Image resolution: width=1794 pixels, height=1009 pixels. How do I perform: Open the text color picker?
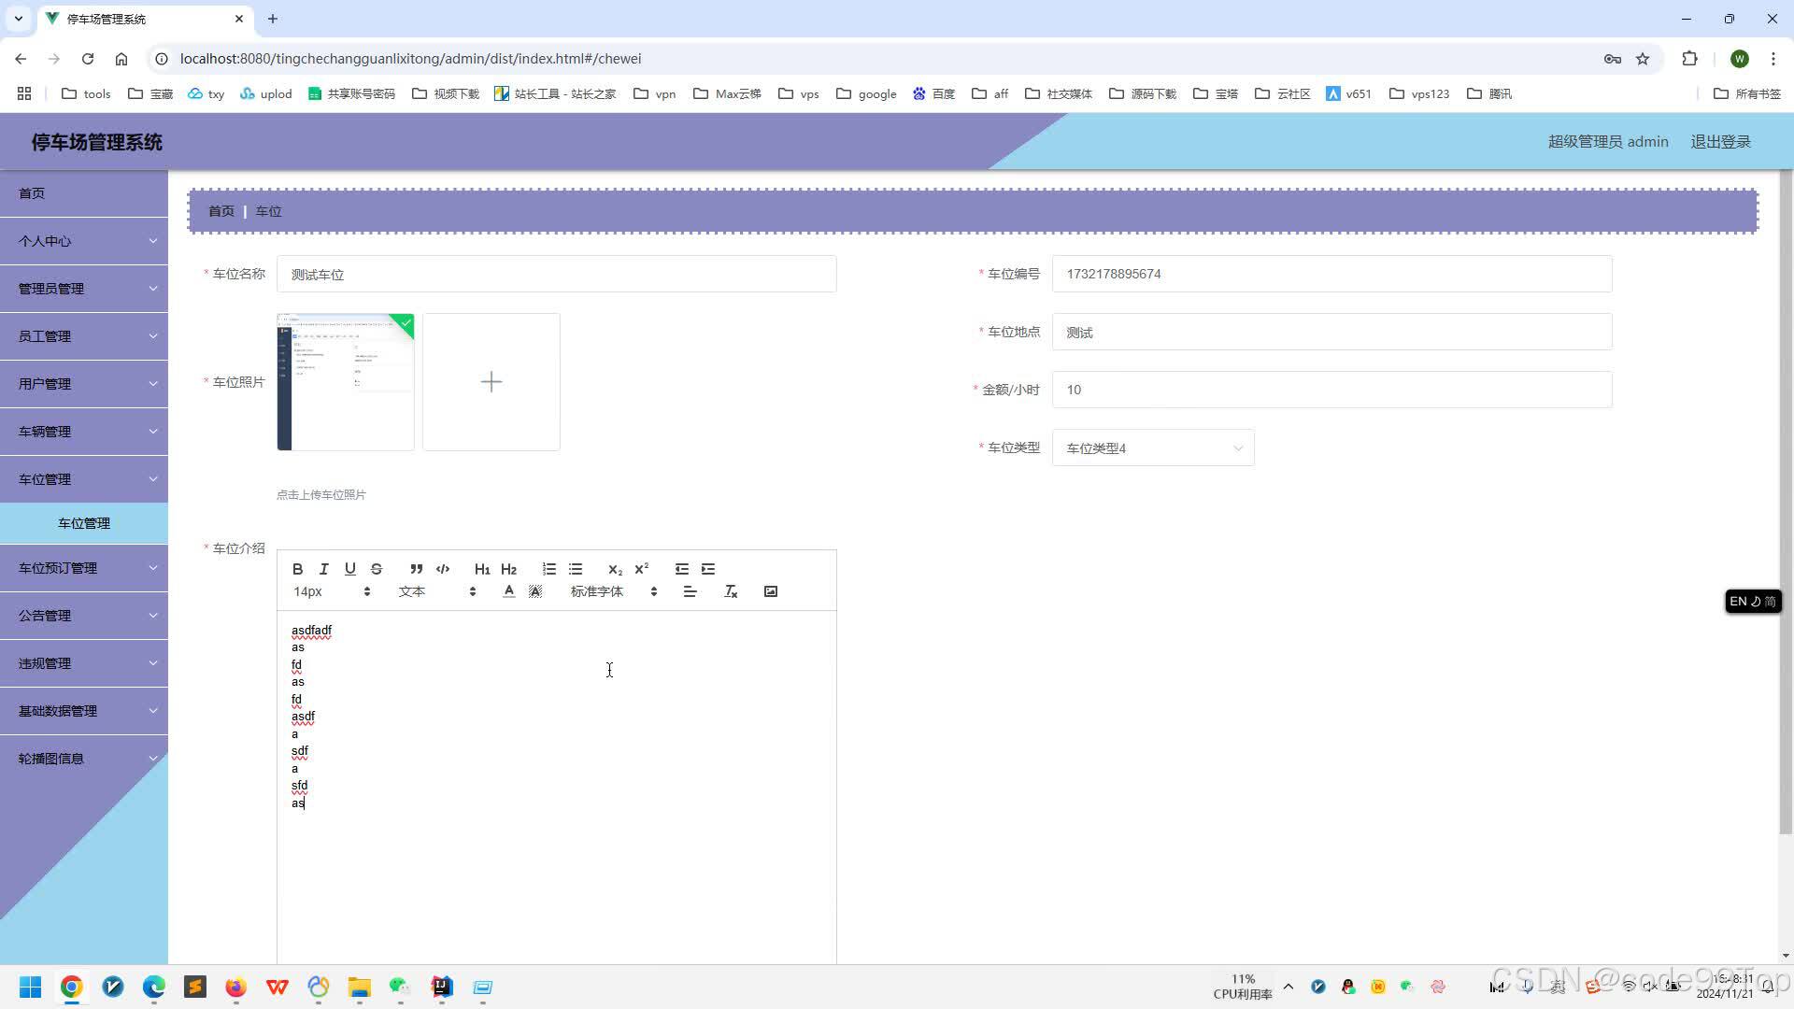508,591
